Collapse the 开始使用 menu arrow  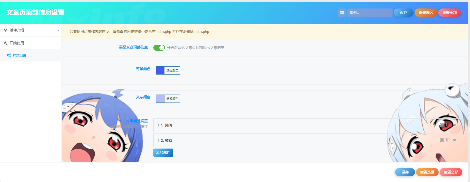[58, 43]
